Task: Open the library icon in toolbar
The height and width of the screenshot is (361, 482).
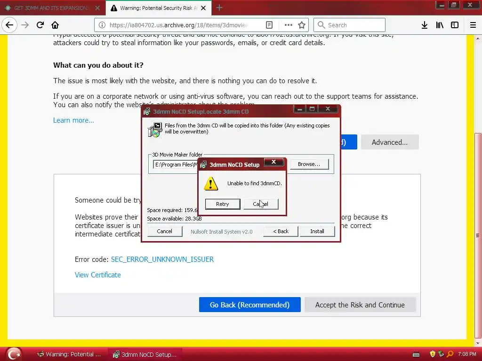Action: coord(440,25)
